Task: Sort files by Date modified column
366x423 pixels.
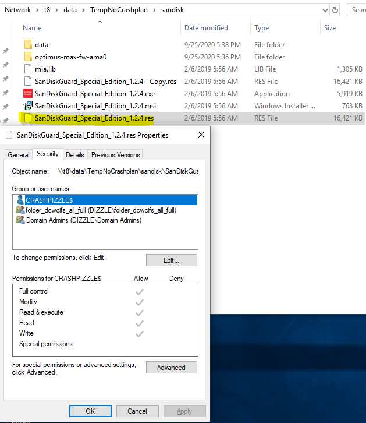Action: coord(207,28)
